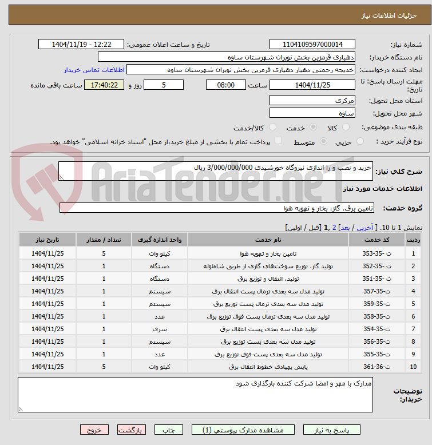Screen dimensions: 432x445
Task: Go to the بعد page link
Action: [x=345, y=228]
